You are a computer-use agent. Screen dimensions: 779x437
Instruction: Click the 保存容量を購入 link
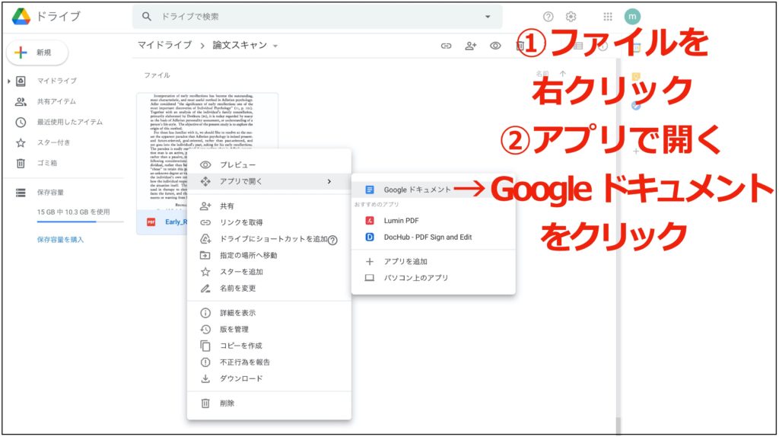pyautogui.click(x=60, y=240)
